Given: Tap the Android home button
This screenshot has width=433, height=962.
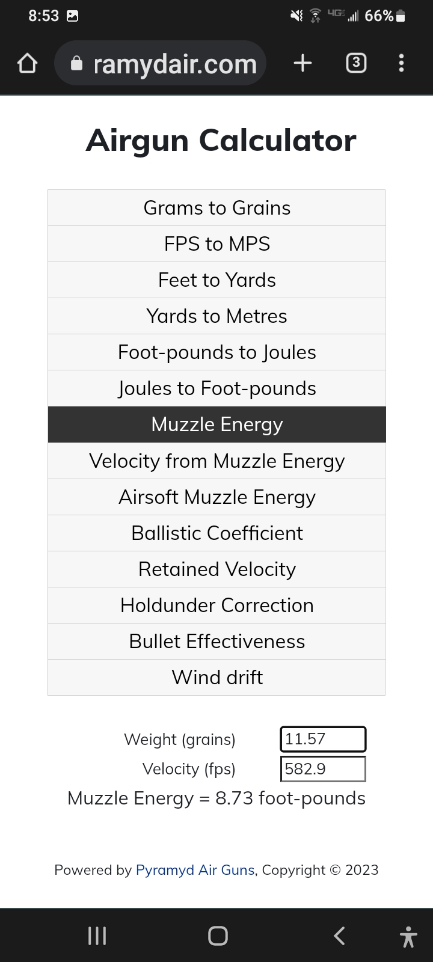Looking at the screenshot, I should pyautogui.click(x=218, y=936).
